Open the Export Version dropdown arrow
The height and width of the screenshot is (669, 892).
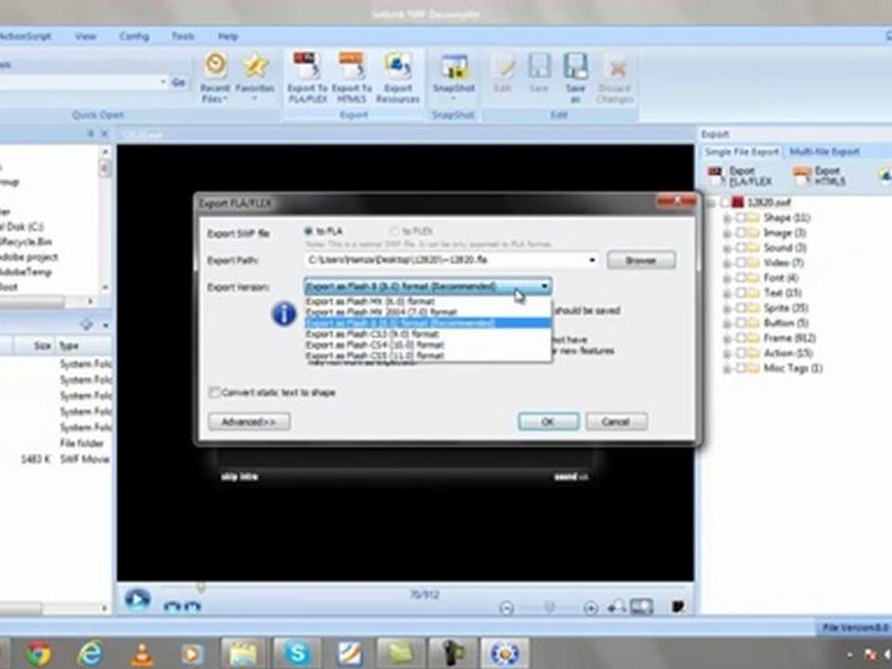(544, 286)
